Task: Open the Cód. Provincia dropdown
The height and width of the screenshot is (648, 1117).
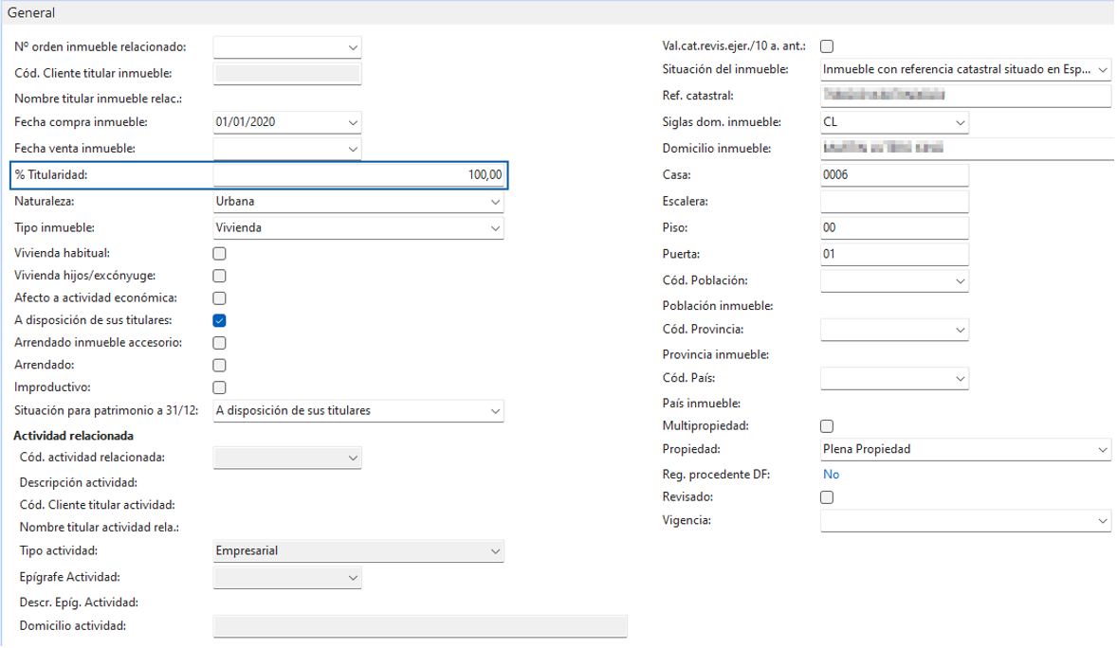Action: 894,330
